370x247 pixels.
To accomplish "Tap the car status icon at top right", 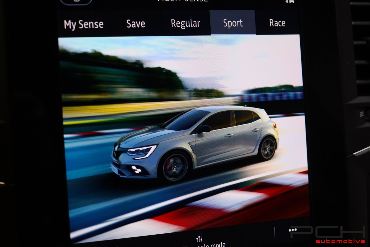I will (x=290, y=1).
